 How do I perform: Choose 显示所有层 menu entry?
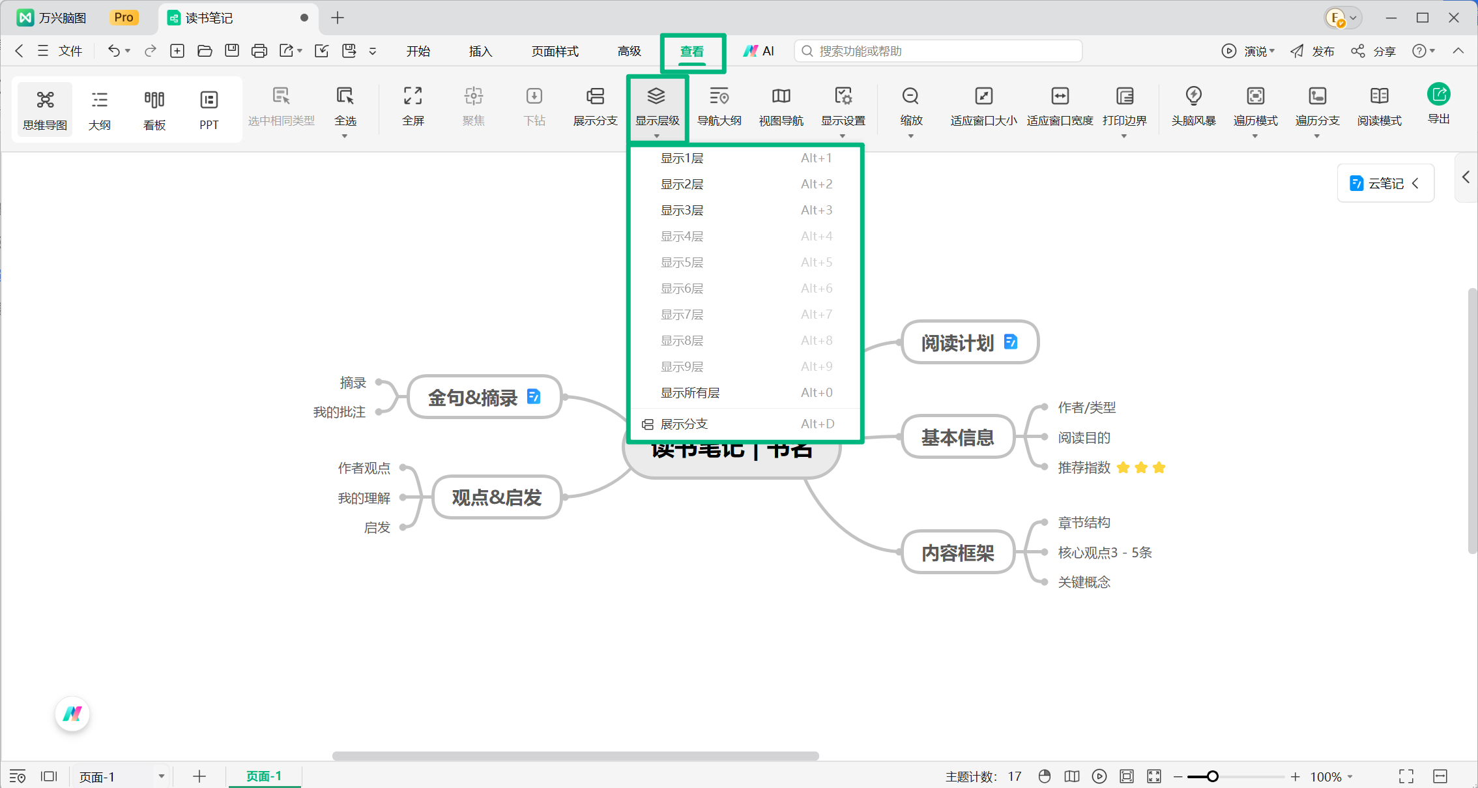click(x=746, y=392)
